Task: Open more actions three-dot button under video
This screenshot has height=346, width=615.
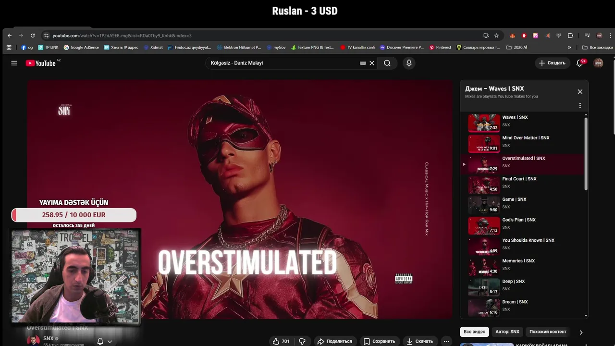Action: [446, 341]
